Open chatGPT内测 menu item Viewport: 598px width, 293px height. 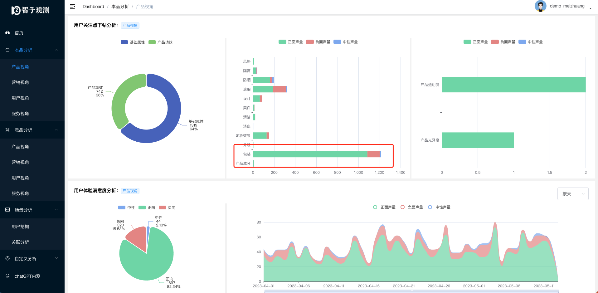tap(32, 276)
